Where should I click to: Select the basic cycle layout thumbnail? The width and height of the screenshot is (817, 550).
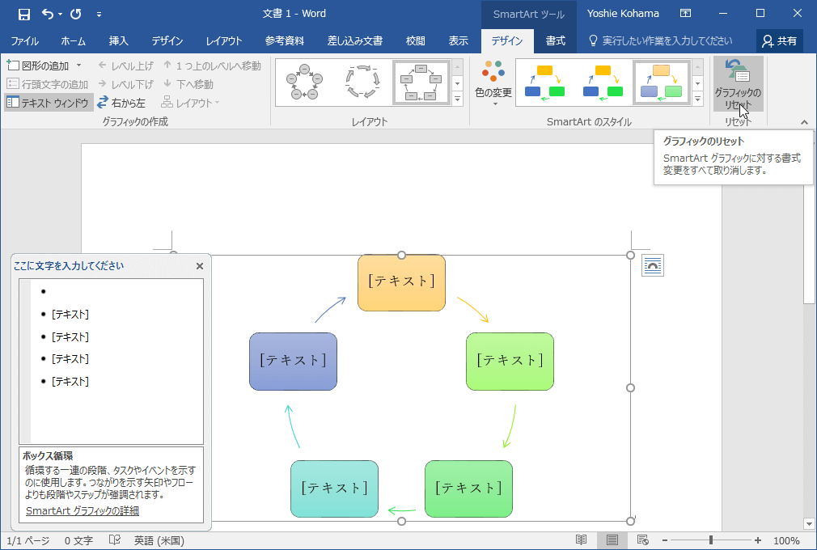coord(305,82)
